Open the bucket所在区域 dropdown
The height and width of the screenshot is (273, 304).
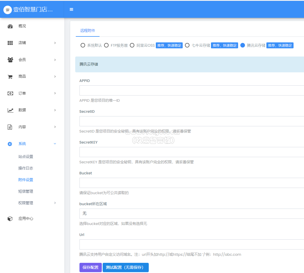(191, 214)
